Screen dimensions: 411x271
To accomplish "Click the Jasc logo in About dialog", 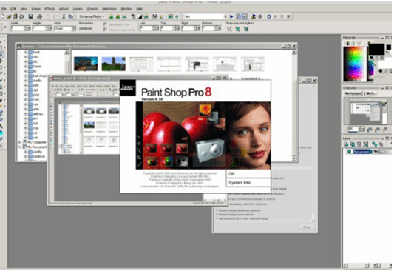I will (x=128, y=87).
